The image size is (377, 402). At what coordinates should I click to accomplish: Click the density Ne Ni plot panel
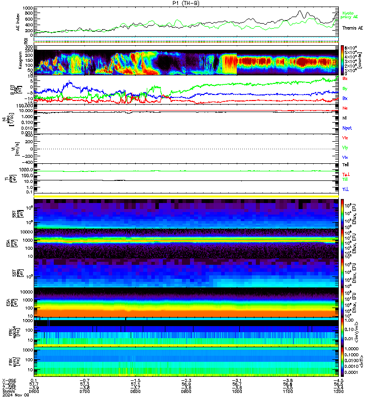186,119
